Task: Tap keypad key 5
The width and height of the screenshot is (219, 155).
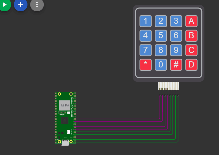Action: (161, 36)
